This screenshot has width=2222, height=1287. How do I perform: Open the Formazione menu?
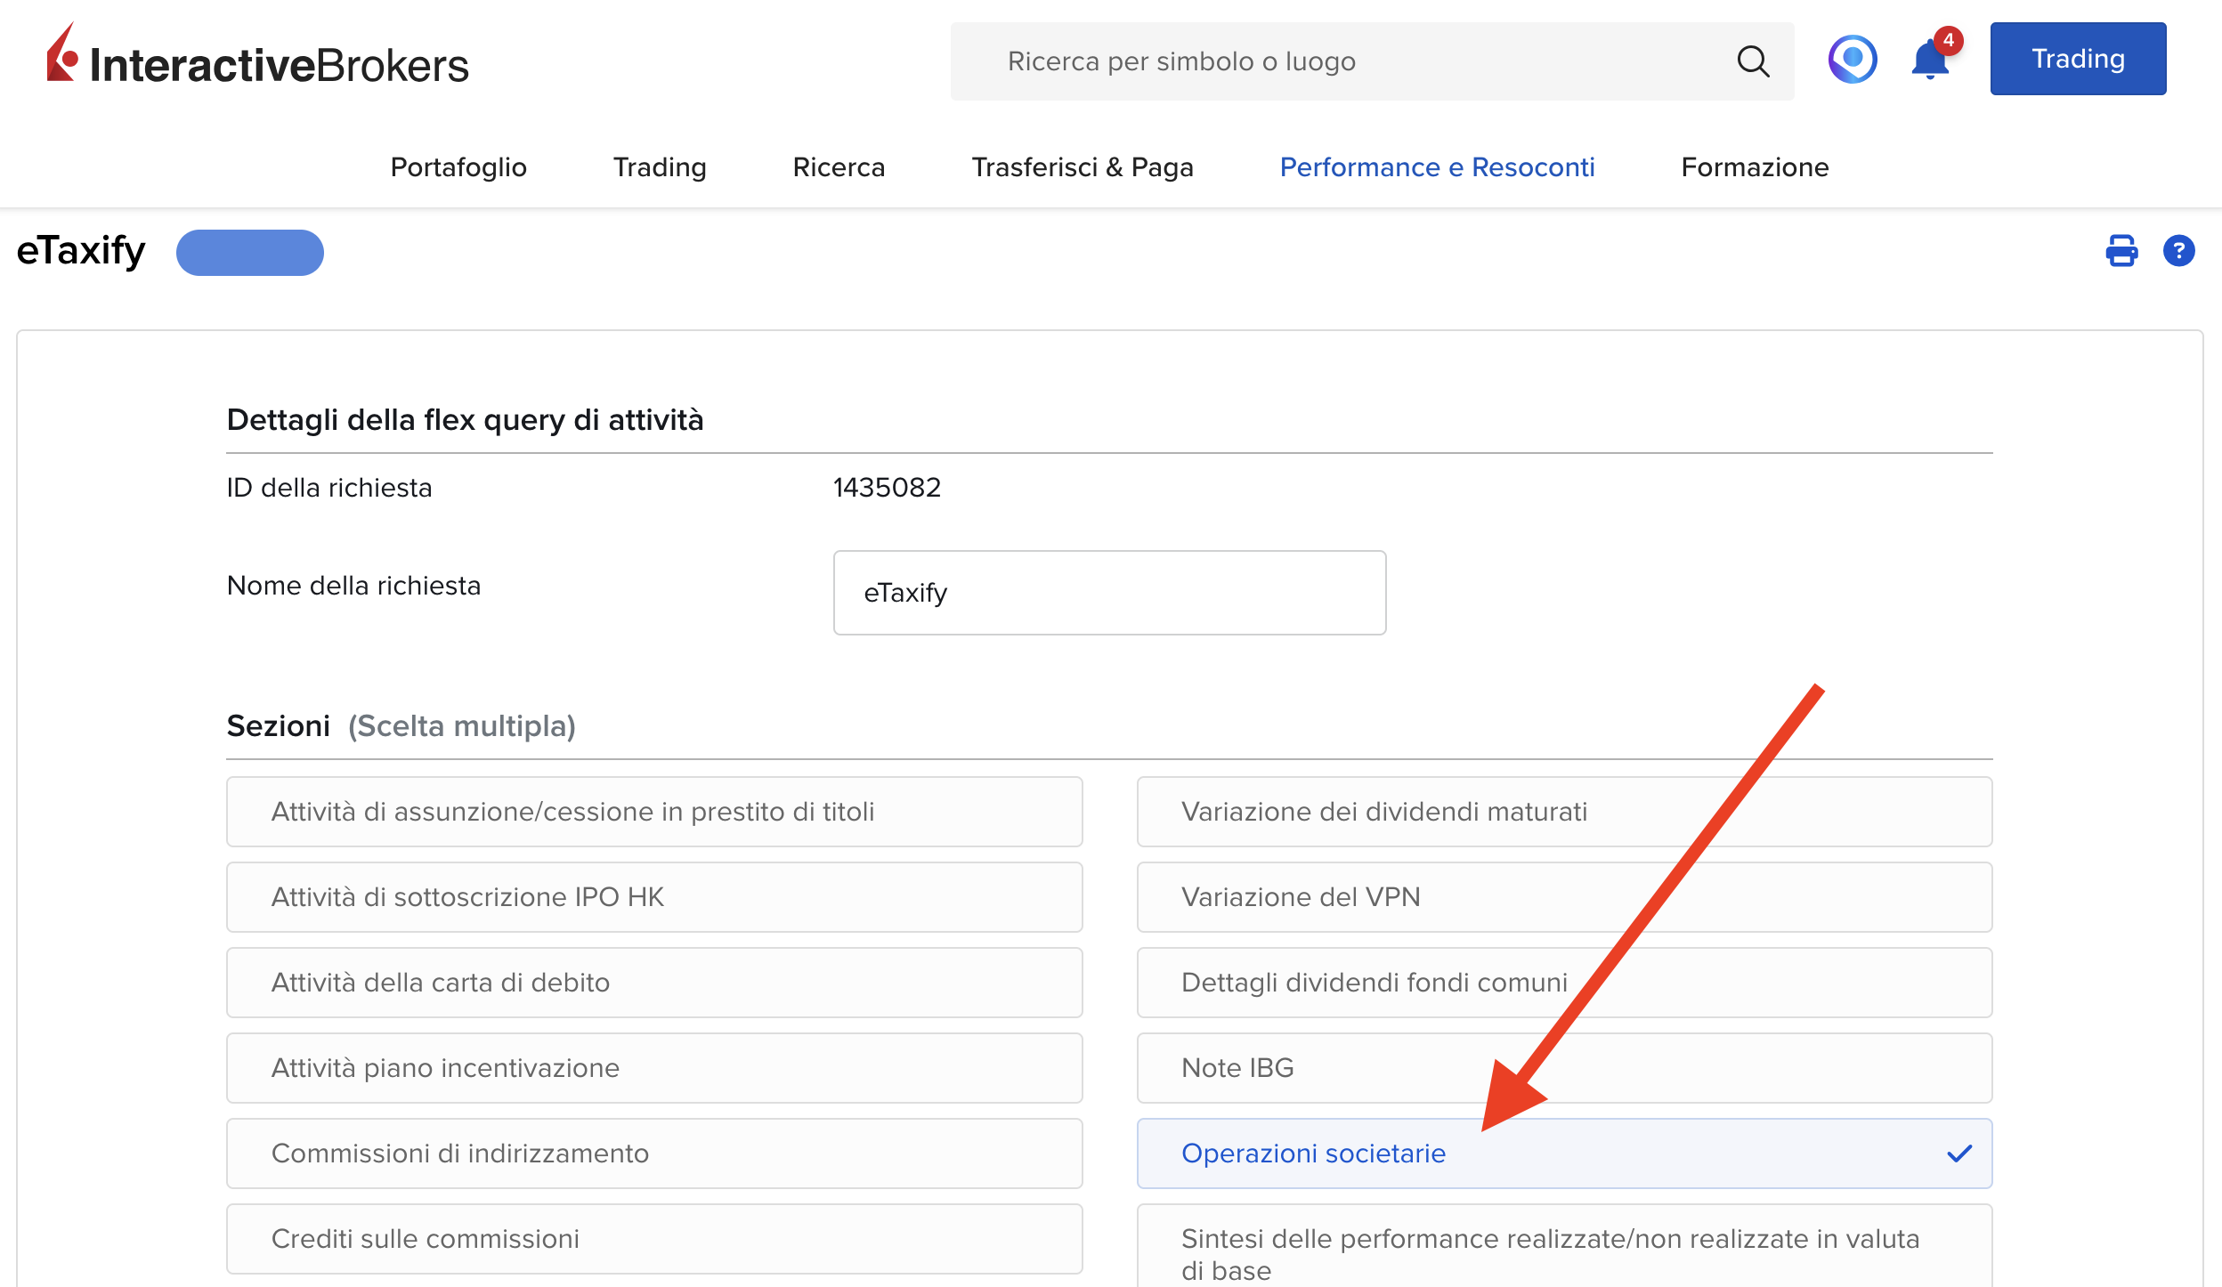point(1755,167)
